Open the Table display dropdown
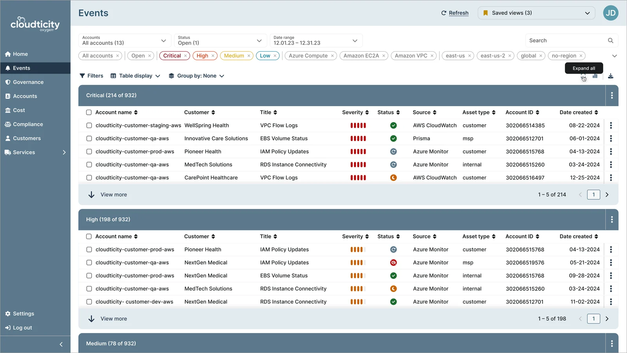 pos(136,76)
